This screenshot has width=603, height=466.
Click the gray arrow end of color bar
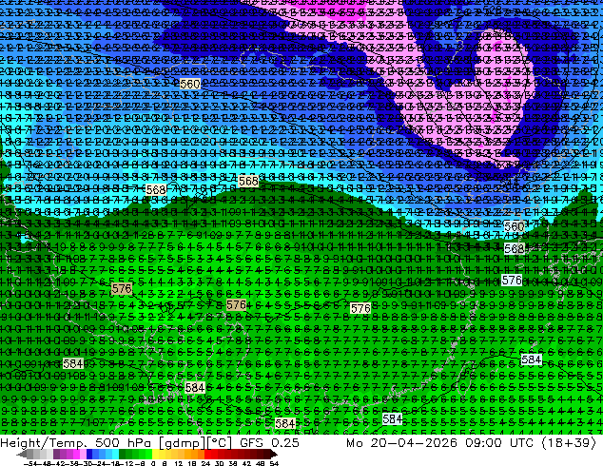[x=22, y=454]
